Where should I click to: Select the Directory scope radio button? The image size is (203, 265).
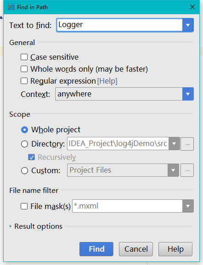click(x=24, y=144)
